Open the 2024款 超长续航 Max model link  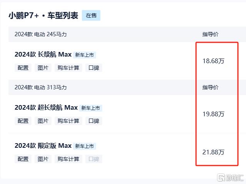[x=46, y=108]
